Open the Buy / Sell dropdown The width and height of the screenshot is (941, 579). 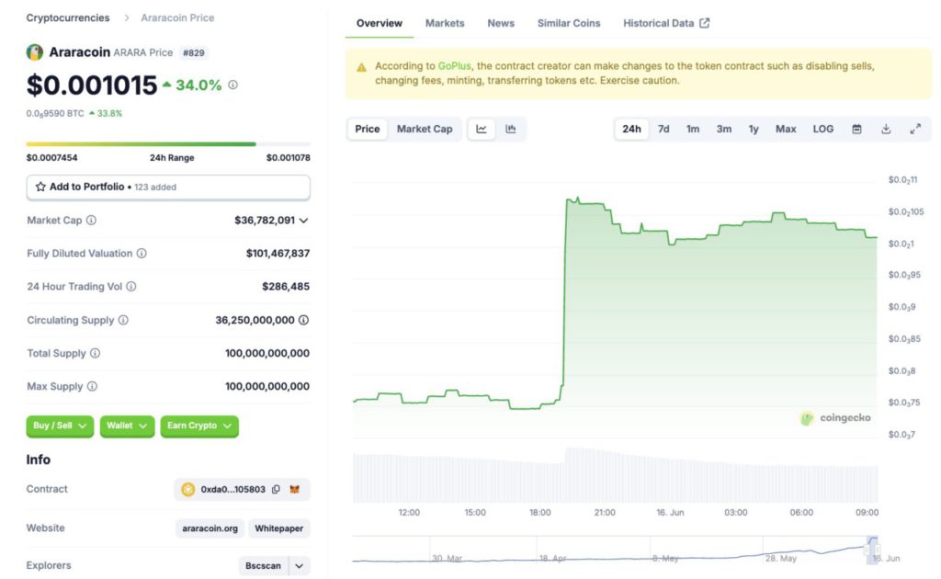click(x=60, y=426)
